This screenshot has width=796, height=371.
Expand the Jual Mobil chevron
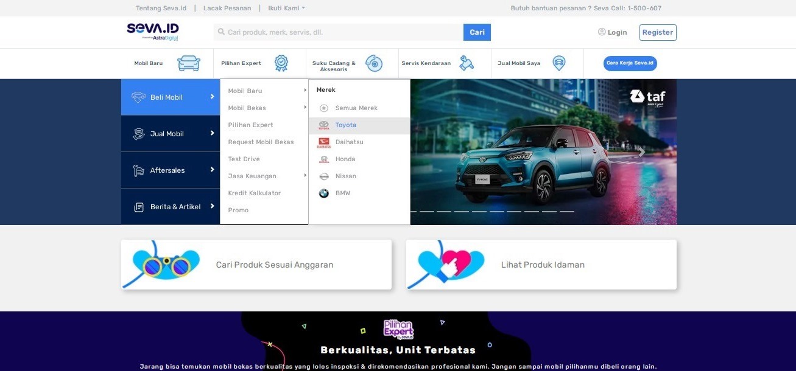pyautogui.click(x=213, y=133)
